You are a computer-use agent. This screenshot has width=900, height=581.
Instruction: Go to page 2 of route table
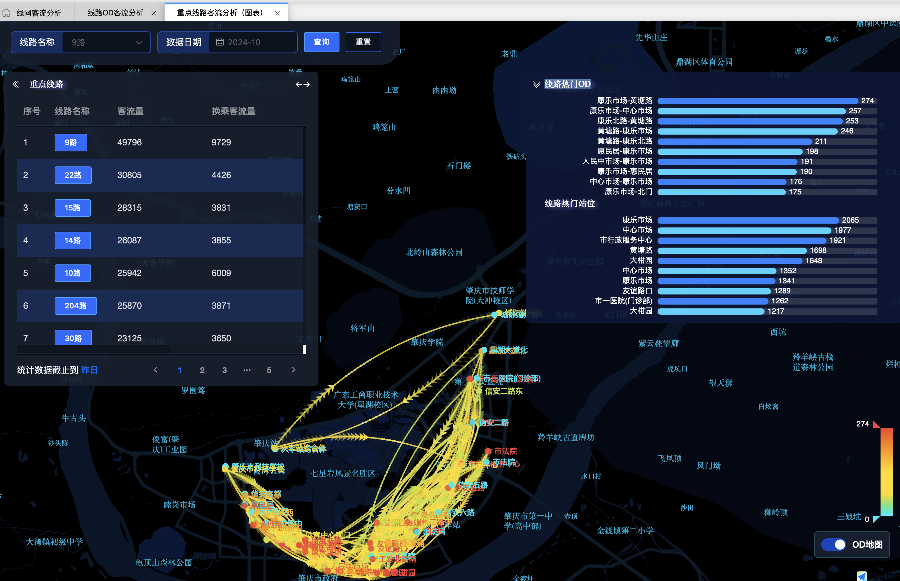pos(202,370)
